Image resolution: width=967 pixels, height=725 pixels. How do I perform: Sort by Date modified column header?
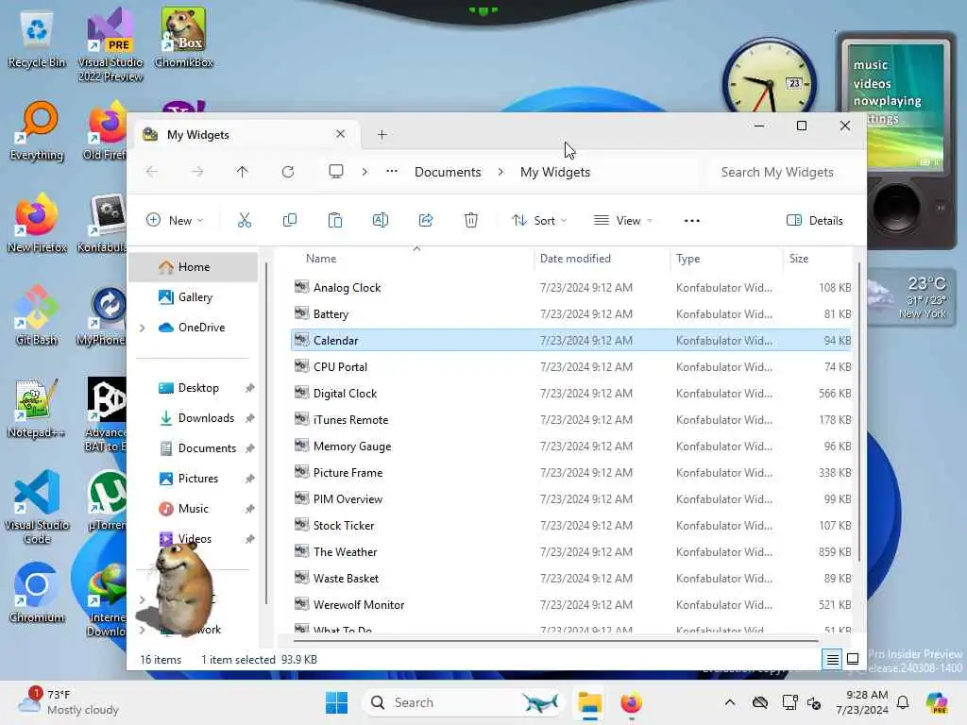point(602,259)
